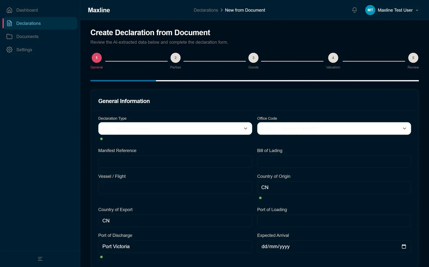Open Settings gear icon in sidebar
Image resolution: width=429 pixels, height=267 pixels.
click(9, 50)
